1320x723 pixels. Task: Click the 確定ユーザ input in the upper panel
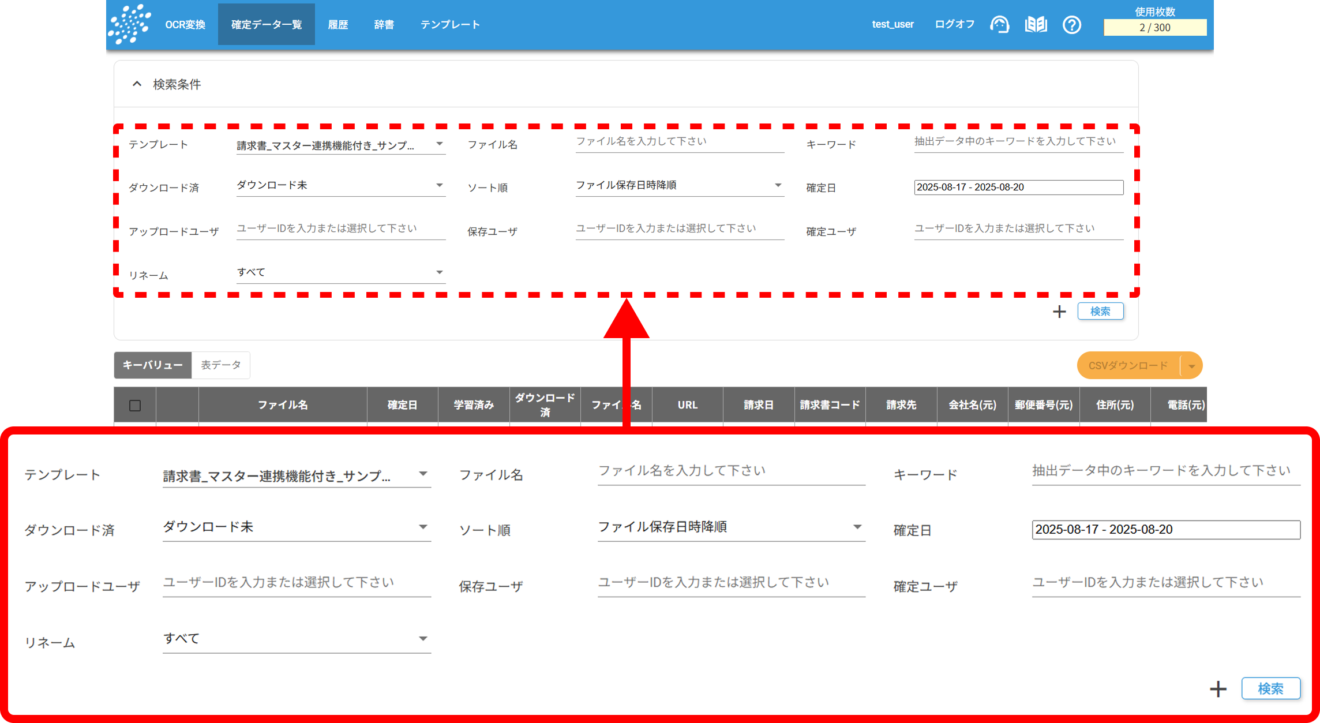[1019, 228]
